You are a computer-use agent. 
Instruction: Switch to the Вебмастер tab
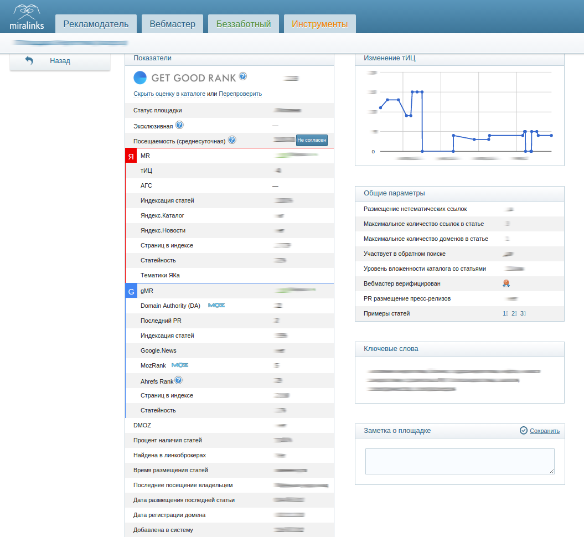(x=173, y=24)
